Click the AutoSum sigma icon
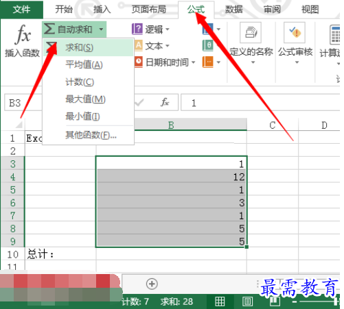344x309 pixels. coord(49,29)
